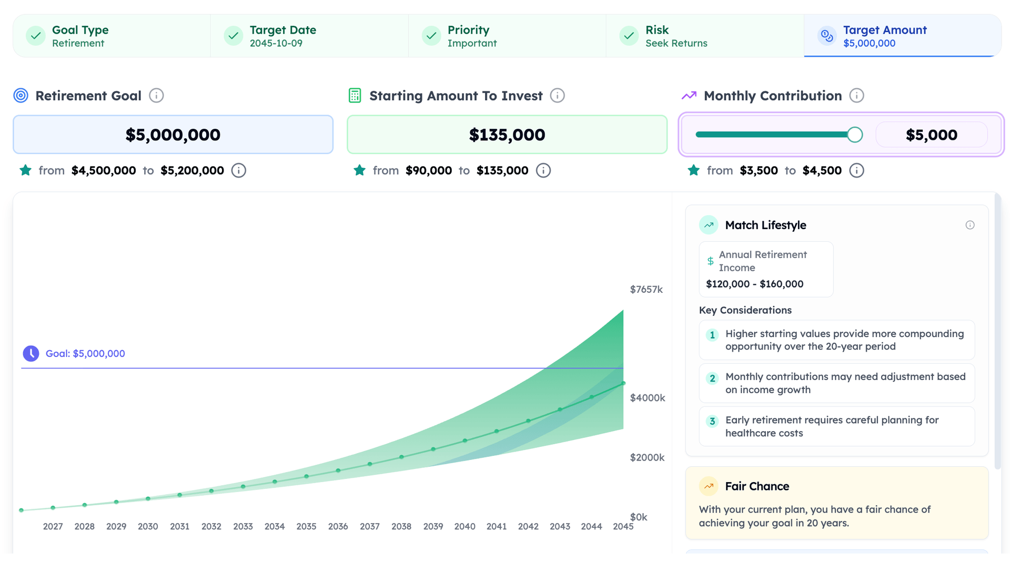
Task: Click the Monthly Contribution slider handle
Action: click(x=855, y=135)
